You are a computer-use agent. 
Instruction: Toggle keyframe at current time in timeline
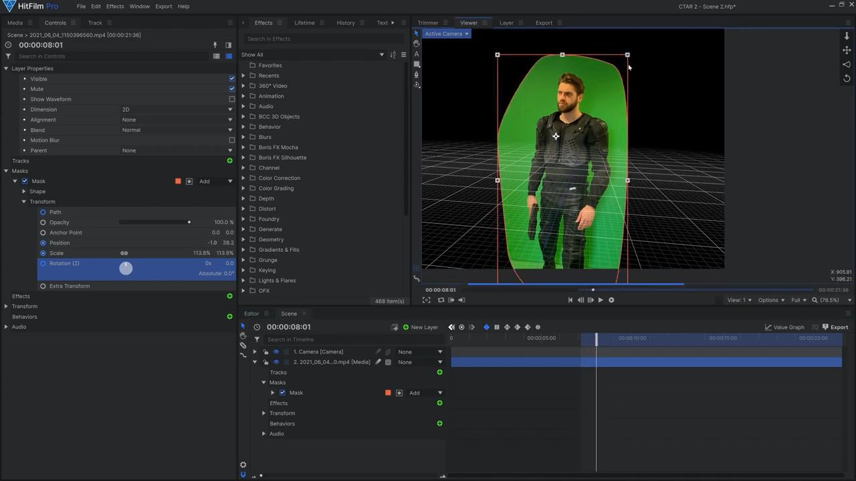(x=461, y=327)
